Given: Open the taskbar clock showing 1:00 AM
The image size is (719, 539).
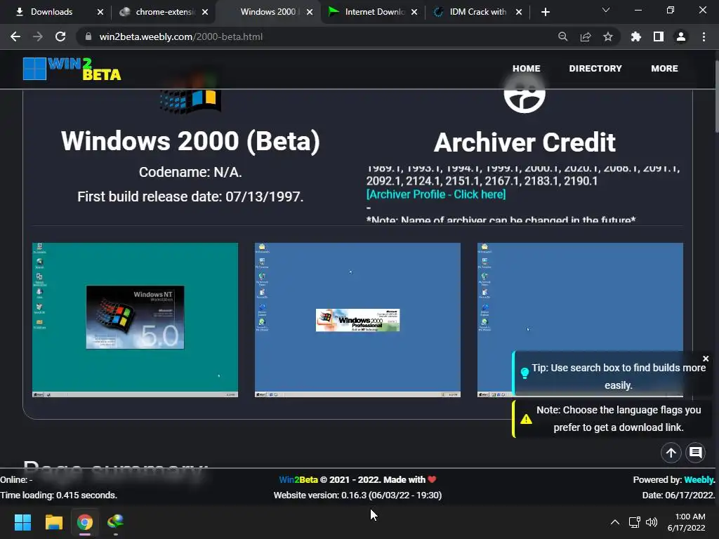Looking at the screenshot, I should (x=687, y=522).
